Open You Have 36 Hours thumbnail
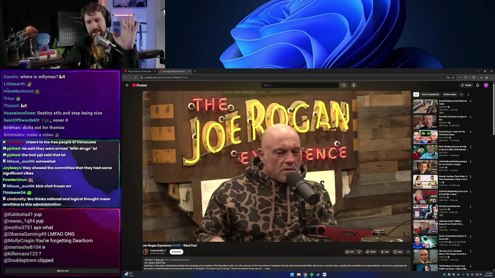 (425, 122)
